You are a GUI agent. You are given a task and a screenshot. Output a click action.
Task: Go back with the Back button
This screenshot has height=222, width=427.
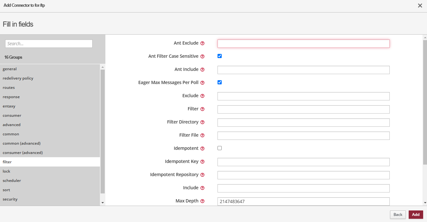click(x=398, y=215)
